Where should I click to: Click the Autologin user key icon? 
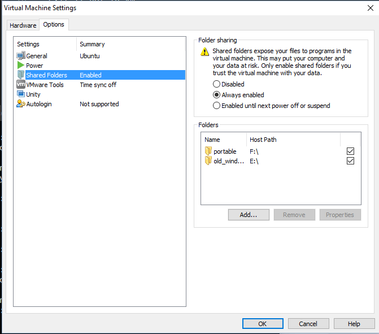[21, 104]
